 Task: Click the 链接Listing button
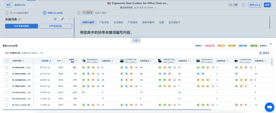(255, 5)
